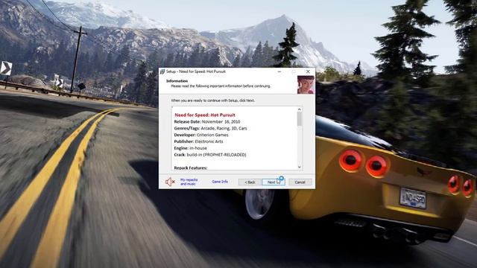Click the portrait thumbnail in the setup header
Image resolution: width=477 pixels, height=268 pixels.
(306, 84)
